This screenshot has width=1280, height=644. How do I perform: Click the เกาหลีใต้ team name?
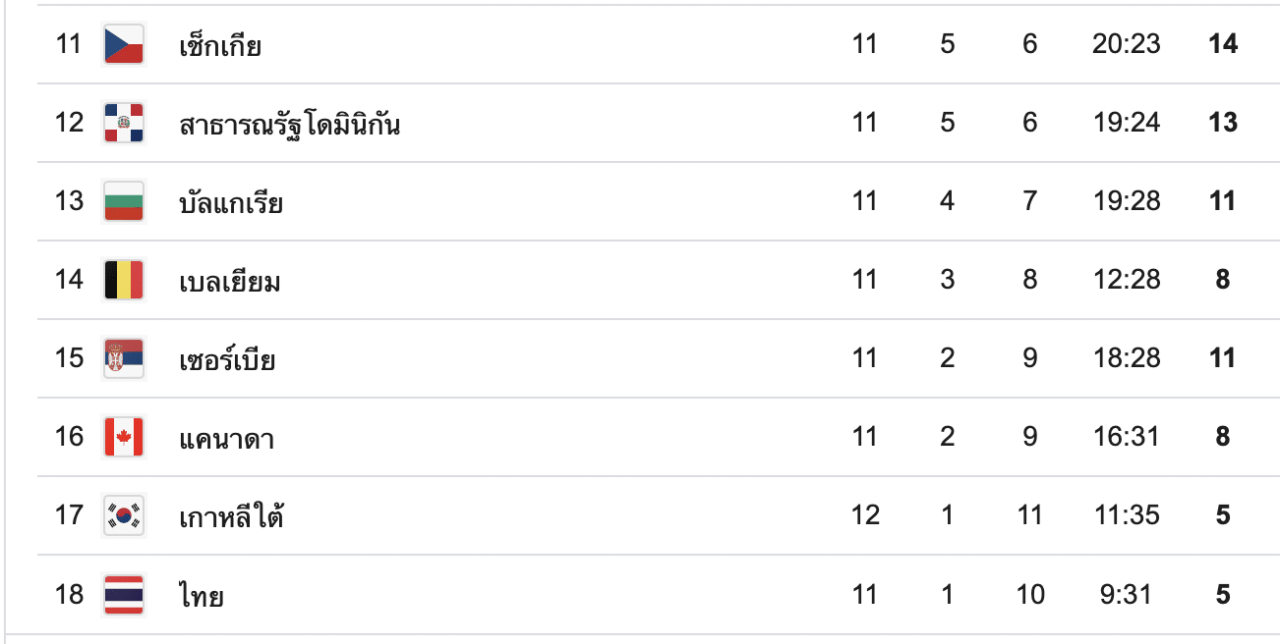(231, 516)
